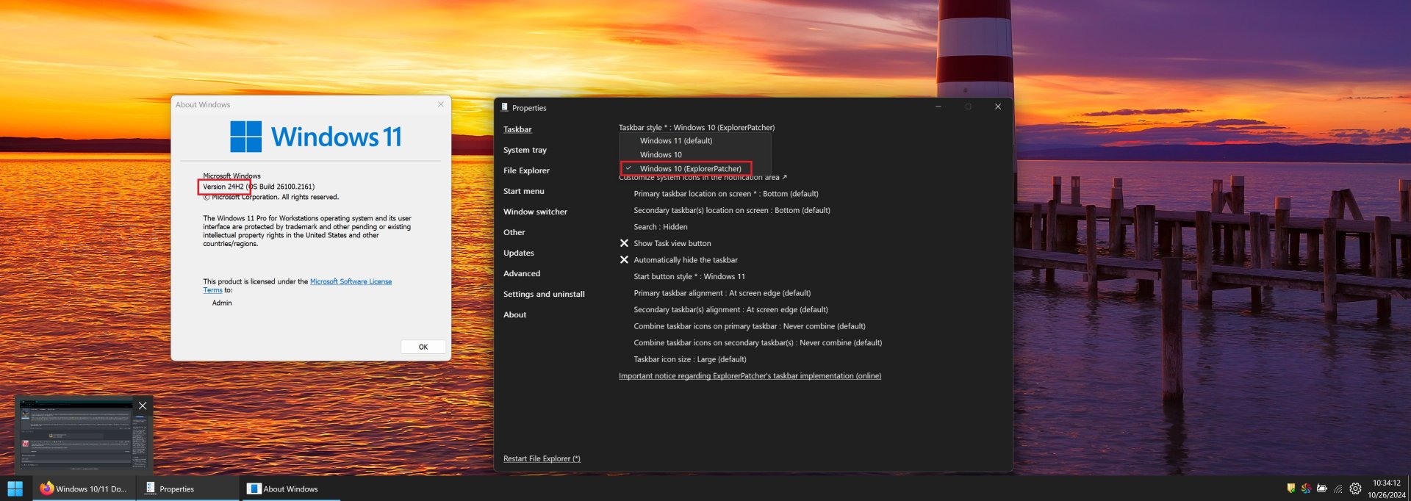
Task: Click OK in About Windows dialog
Action: click(423, 347)
